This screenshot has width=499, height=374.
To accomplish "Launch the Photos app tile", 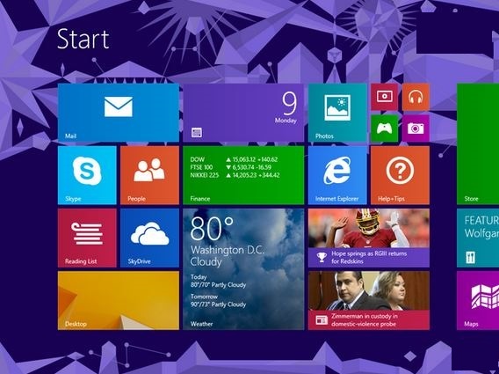I will 337,113.
